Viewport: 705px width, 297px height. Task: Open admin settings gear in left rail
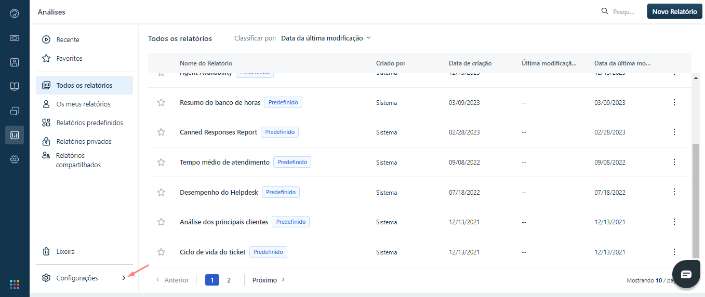pos(15,159)
